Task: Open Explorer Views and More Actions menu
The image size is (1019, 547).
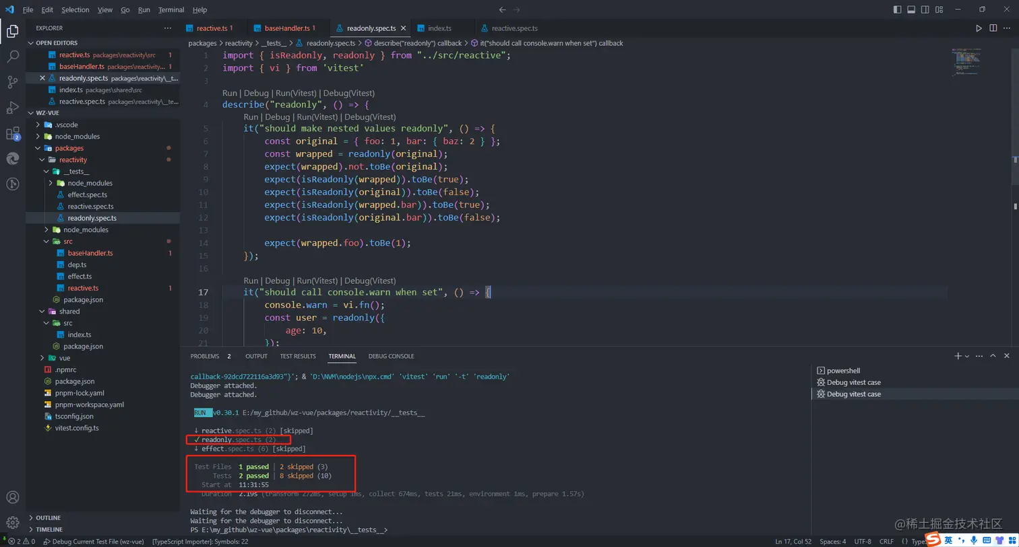Action: pyautogui.click(x=167, y=28)
